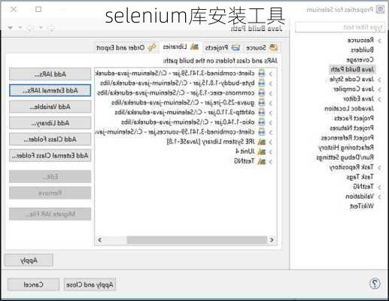
Task: Click the horizontal scrollbar thumb in jar list
Action: [197, 240]
